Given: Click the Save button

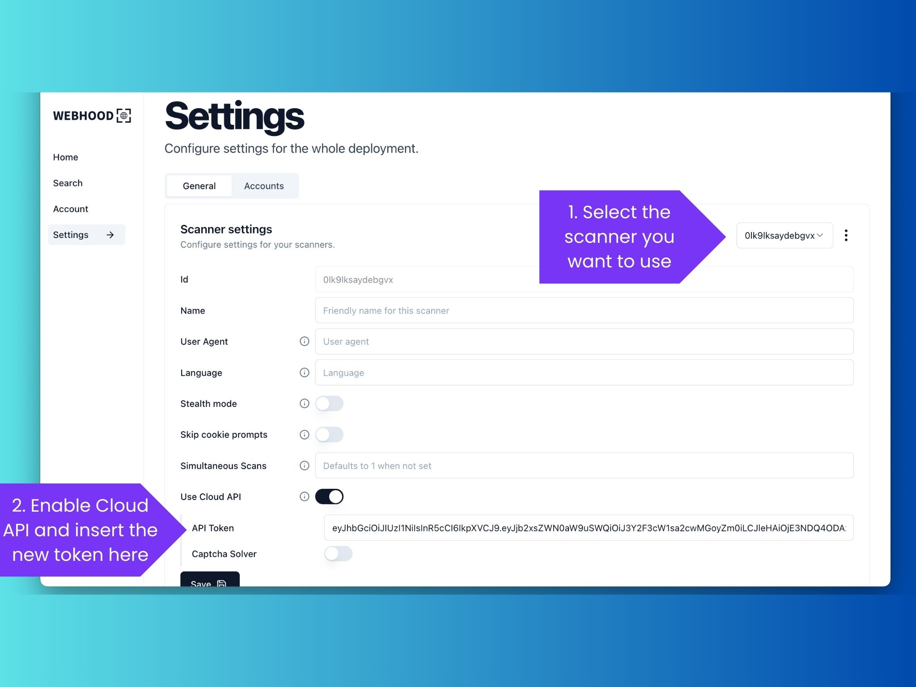Looking at the screenshot, I should point(209,582).
